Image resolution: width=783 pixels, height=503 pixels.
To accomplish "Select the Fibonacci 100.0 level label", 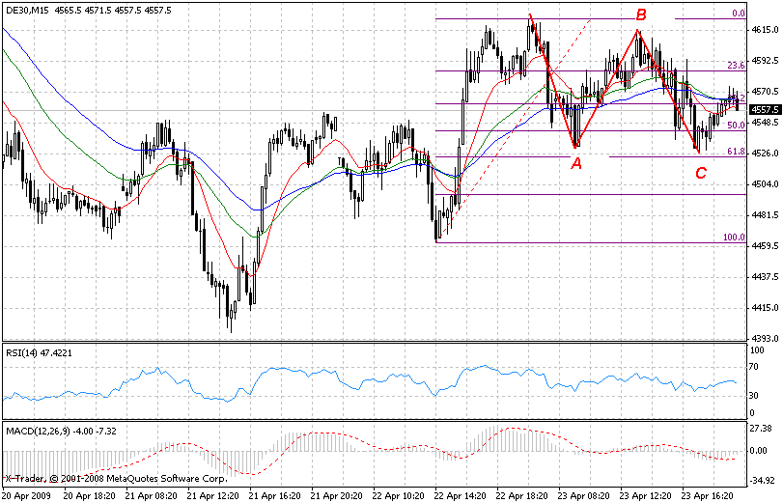I will 734,238.
